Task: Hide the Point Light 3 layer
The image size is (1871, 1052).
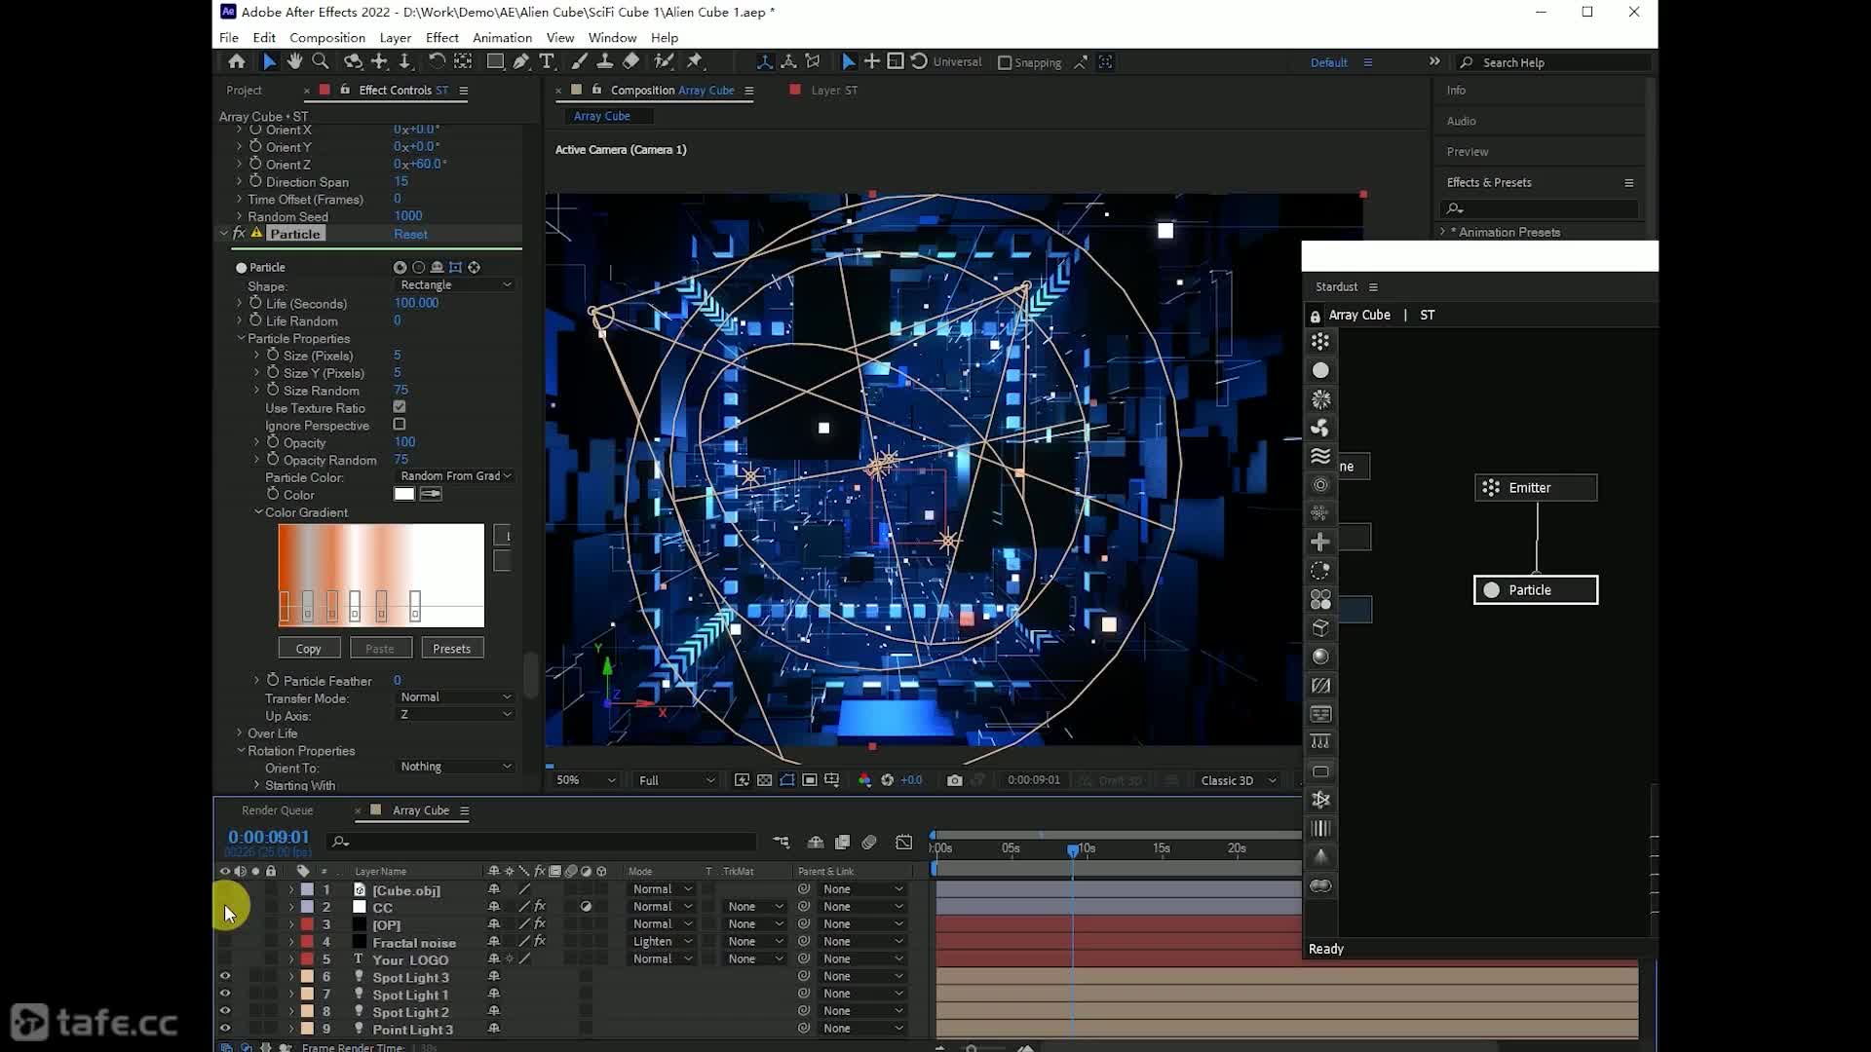Action: click(x=225, y=1030)
